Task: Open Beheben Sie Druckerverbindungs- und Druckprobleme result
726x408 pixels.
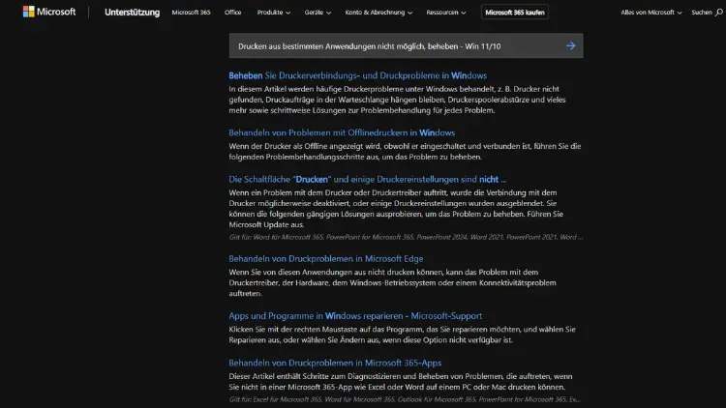Action: click(357, 75)
